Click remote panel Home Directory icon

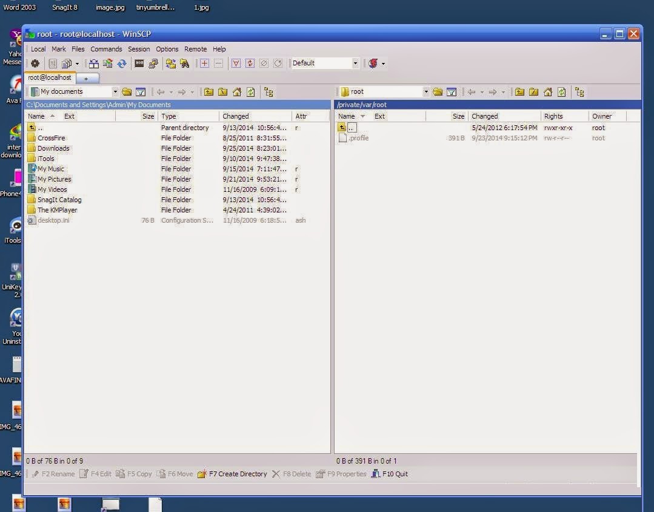click(x=548, y=92)
